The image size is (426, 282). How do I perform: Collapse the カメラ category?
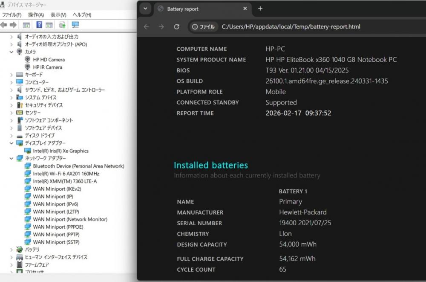(x=12, y=52)
